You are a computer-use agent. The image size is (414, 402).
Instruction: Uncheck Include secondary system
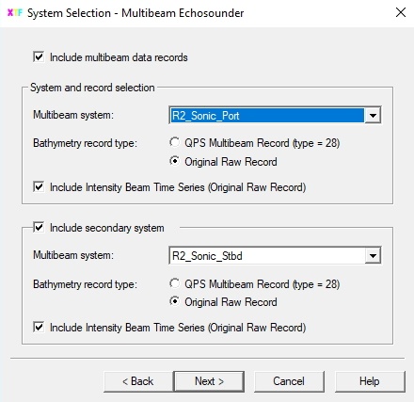pos(39,228)
